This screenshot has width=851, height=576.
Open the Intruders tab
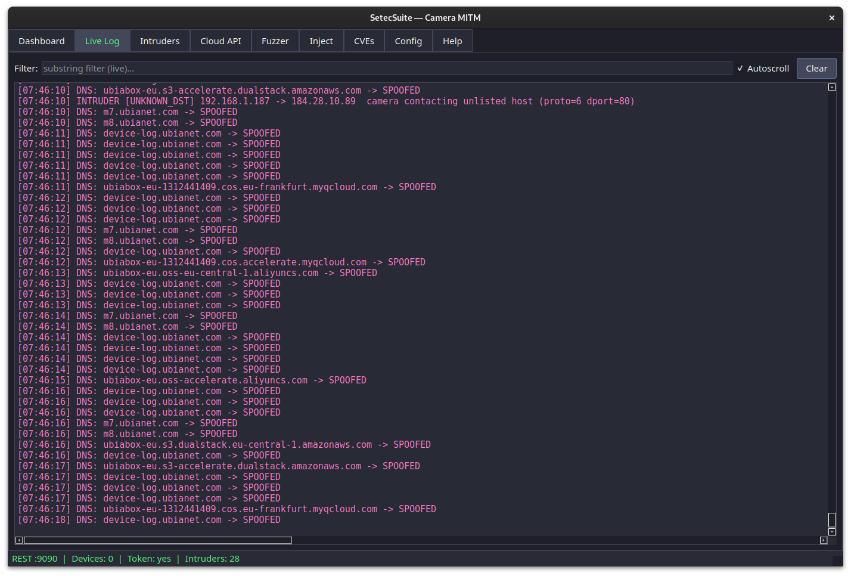(160, 41)
